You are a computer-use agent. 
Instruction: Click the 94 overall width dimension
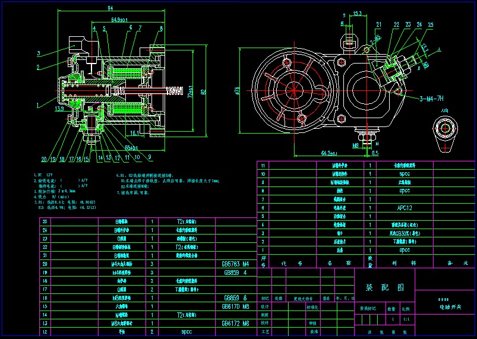click(110, 8)
